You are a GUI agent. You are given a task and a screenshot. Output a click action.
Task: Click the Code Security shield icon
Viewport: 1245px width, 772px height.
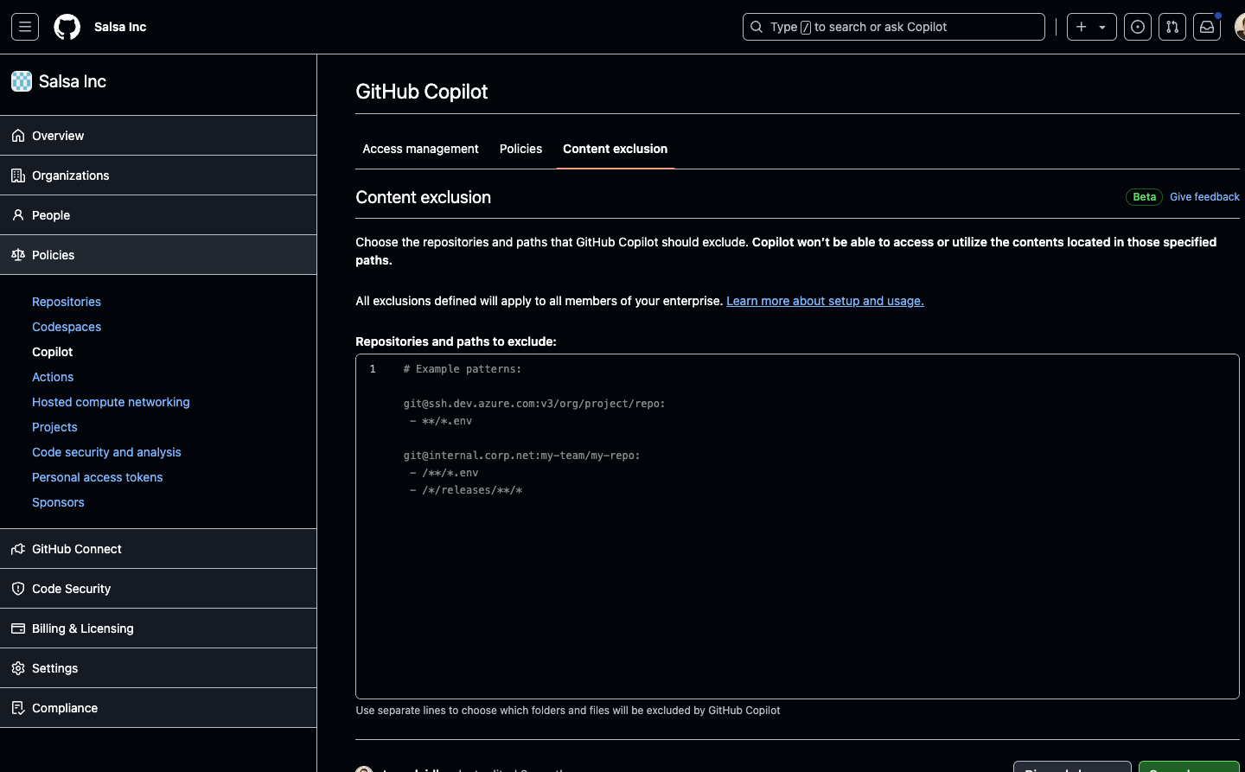tap(18, 589)
